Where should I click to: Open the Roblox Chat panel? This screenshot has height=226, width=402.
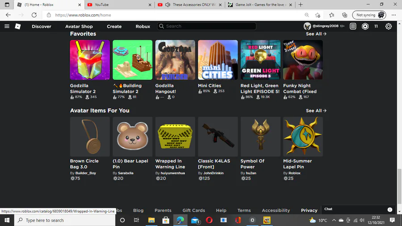pos(358,209)
